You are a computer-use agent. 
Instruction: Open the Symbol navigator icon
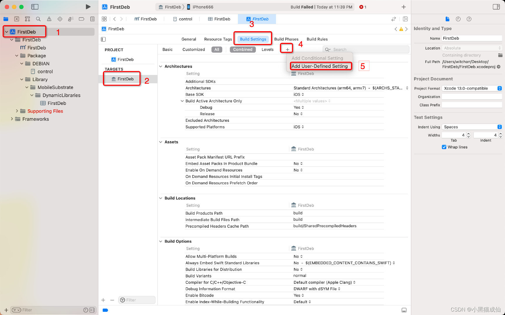tap(27, 19)
